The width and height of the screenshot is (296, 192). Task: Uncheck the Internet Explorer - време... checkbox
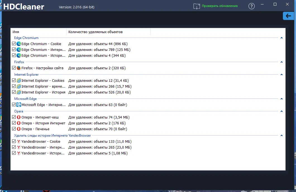[x=14, y=86]
